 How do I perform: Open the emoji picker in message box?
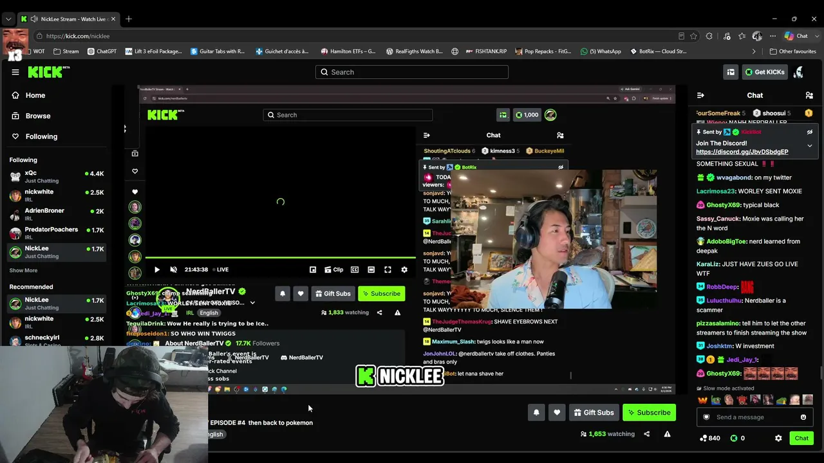pyautogui.click(x=803, y=417)
